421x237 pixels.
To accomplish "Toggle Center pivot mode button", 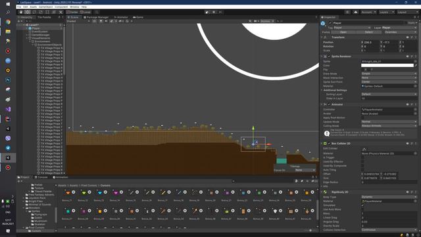I will 72,12.
